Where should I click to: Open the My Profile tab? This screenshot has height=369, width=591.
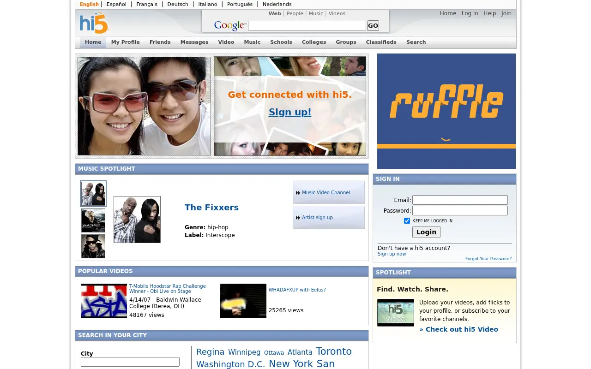tap(126, 42)
